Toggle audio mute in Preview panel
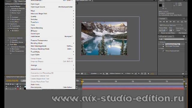This screenshot has height=108, width=192. pos(178,22)
